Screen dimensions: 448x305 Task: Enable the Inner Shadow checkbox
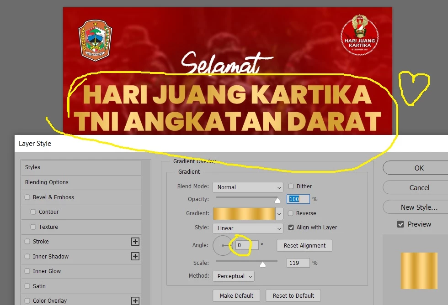(x=27, y=256)
